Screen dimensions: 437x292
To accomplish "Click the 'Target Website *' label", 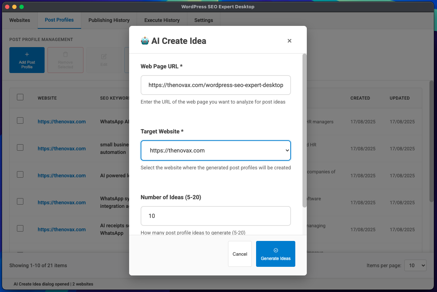I will (162, 132).
